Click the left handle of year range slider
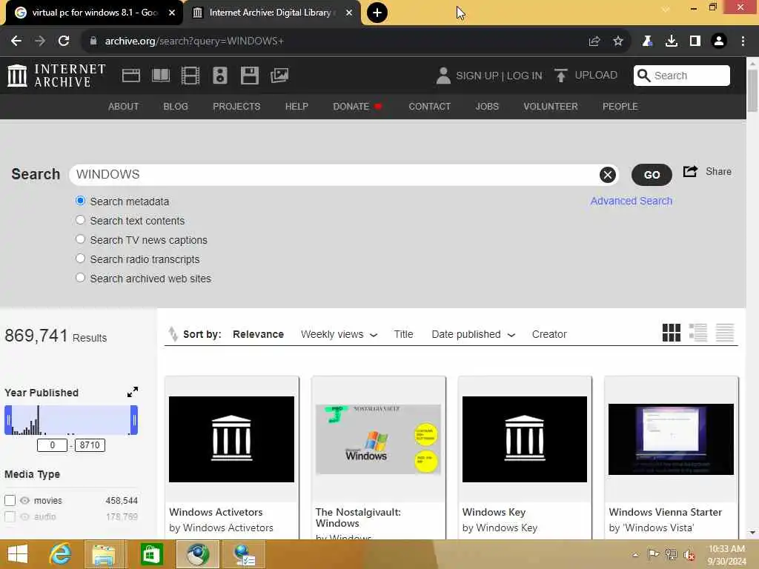The height and width of the screenshot is (569, 759). pos(7,420)
